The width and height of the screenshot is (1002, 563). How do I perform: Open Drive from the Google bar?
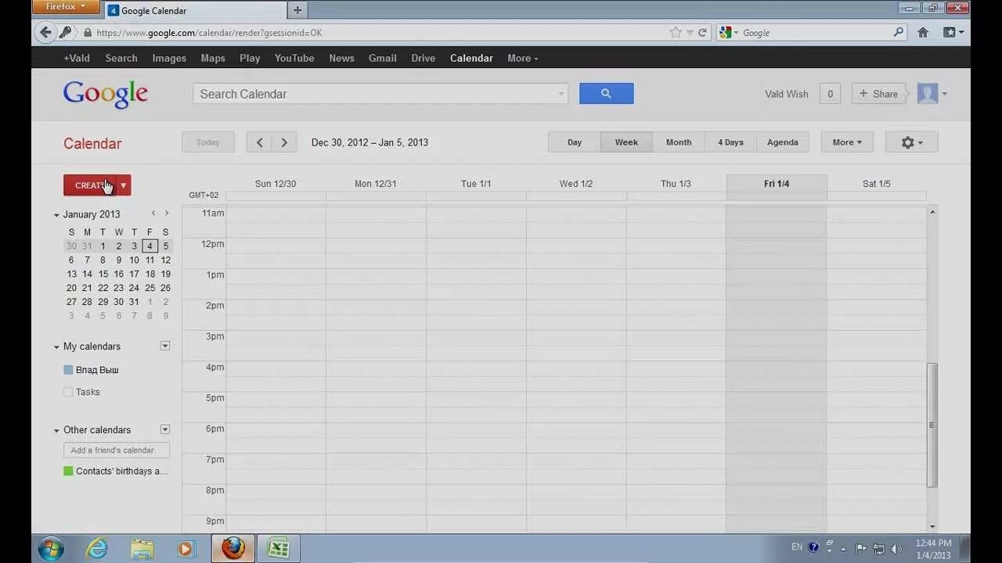click(424, 58)
